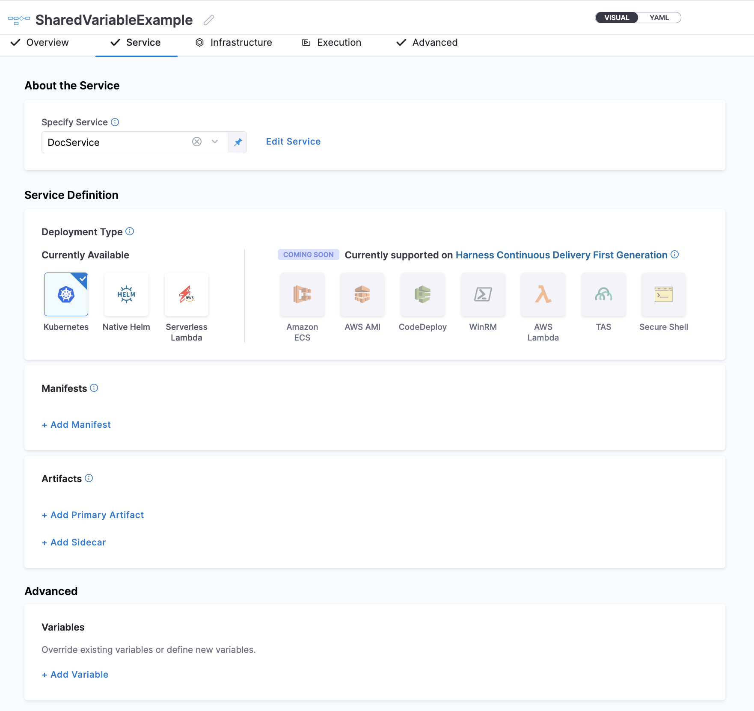Click Add Manifest
The height and width of the screenshot is (711, 754).
pos(77,425)
